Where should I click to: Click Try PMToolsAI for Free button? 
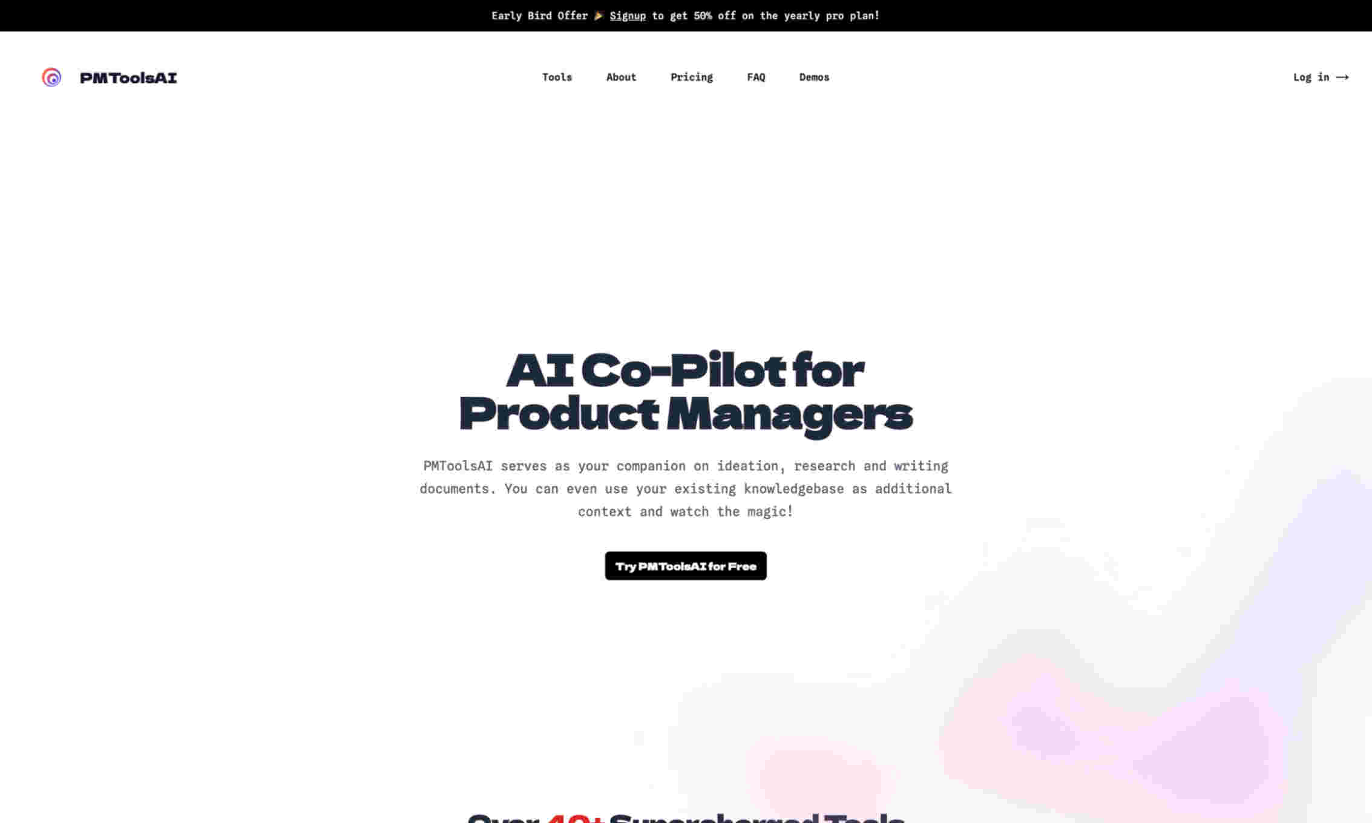click(x=686, y=565)
